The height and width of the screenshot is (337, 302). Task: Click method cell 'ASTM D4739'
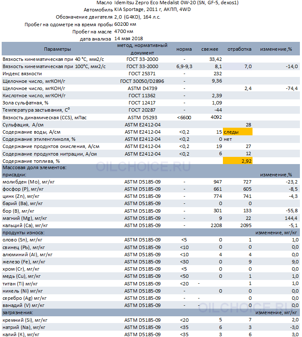pyautogui.click(x=142, y=88)
